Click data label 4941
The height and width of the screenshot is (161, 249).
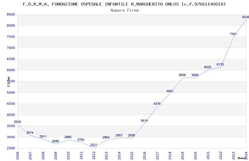pyautogui.click(x=170, y=91)
